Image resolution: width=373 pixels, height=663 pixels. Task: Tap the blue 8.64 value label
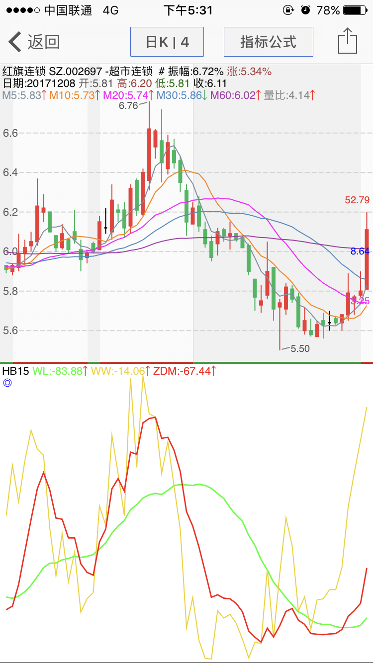(360, 251)
